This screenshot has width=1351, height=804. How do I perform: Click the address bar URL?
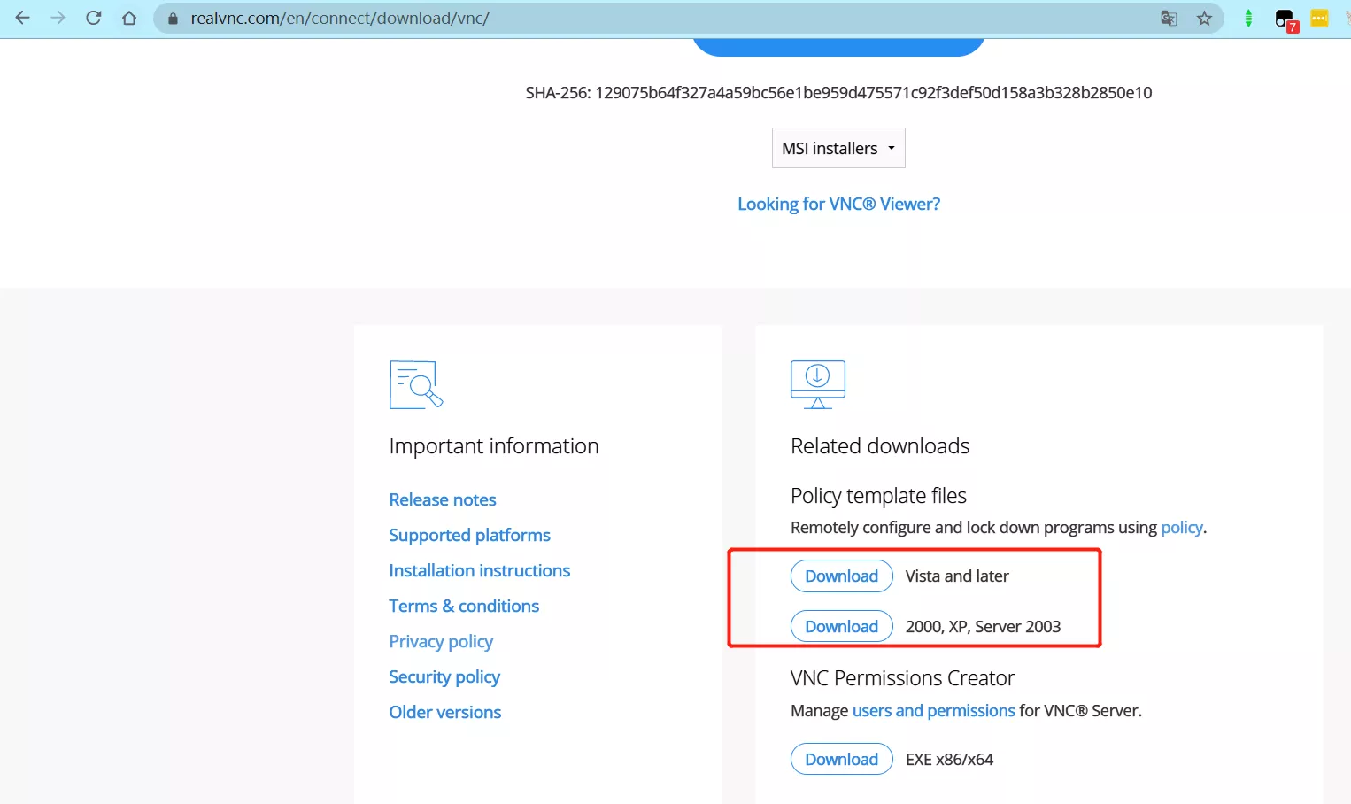point(340,18)
